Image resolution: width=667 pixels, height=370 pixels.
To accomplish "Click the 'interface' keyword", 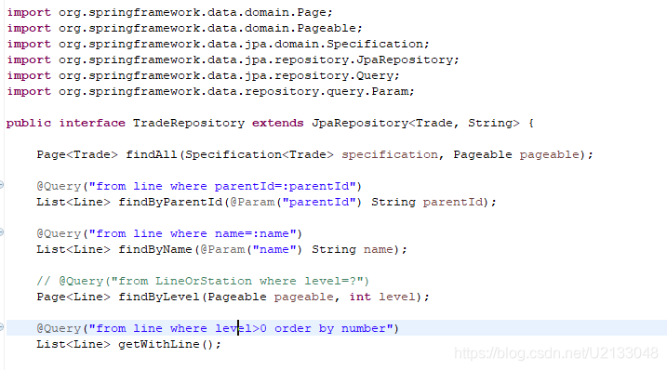I will click(92, 123).
